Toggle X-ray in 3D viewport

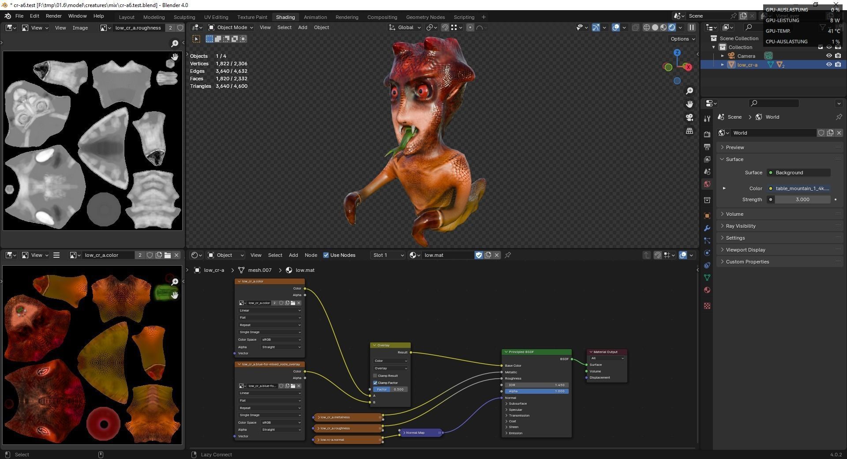(x=635, y=27)
